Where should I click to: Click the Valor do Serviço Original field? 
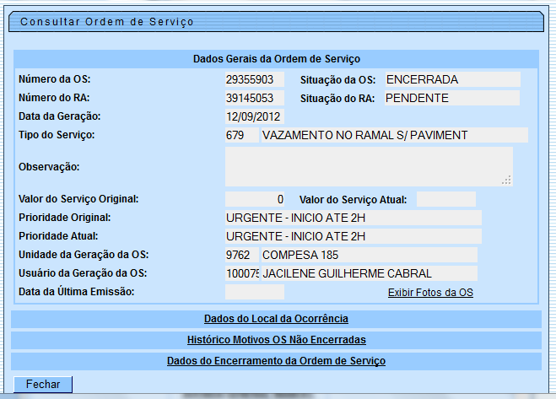[254, 200]
